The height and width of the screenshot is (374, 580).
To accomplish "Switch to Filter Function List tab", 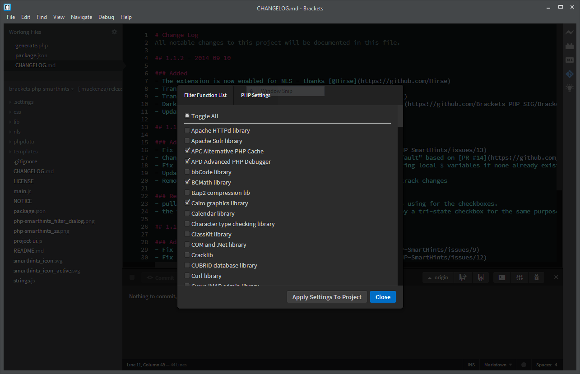I will 205,95.
